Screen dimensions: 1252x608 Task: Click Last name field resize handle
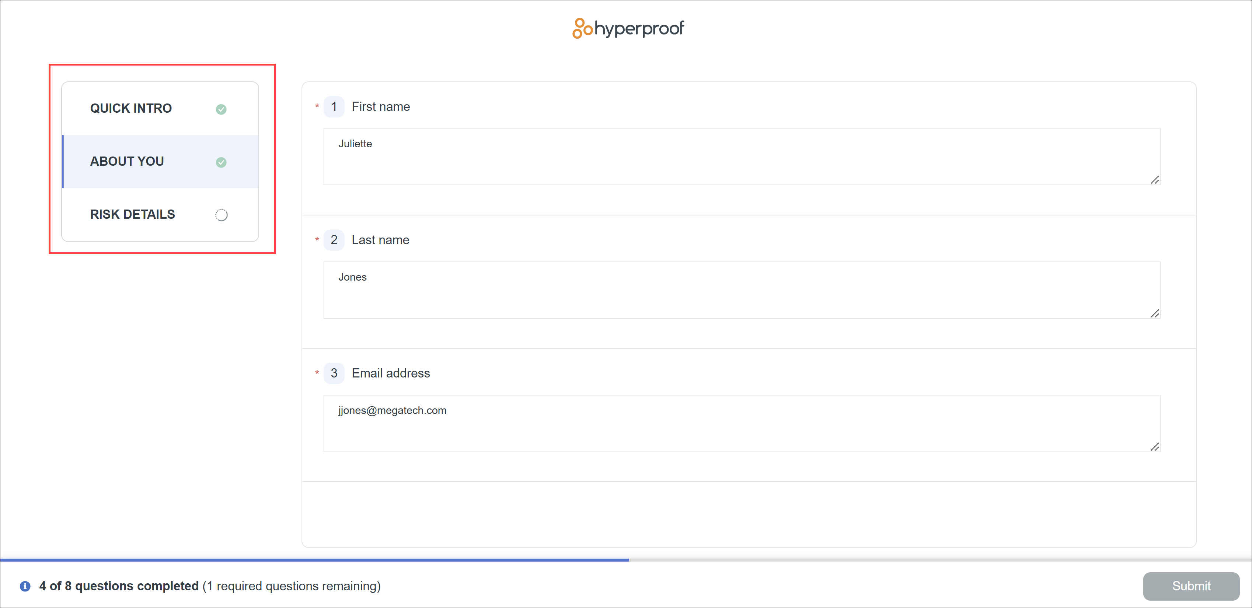point(1155,314)
